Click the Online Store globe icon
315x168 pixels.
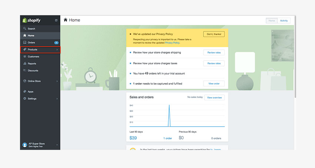(x=25, y=81)
